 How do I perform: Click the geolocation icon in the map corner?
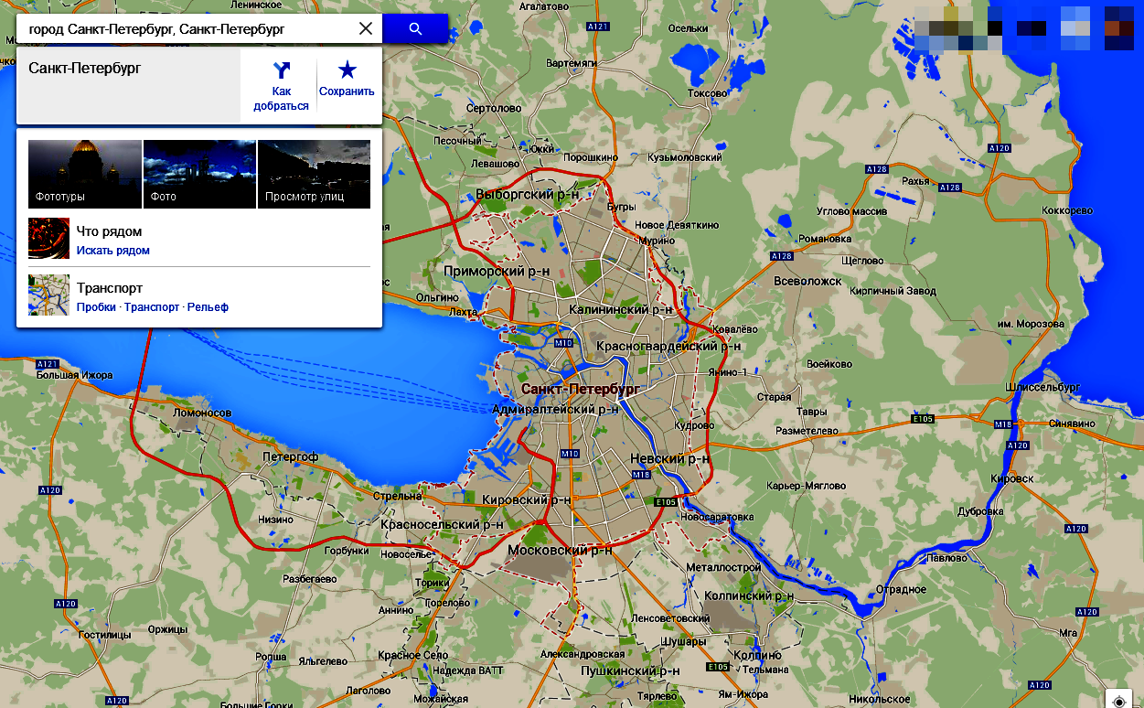pyautogui.click(x=1119, y=701)
